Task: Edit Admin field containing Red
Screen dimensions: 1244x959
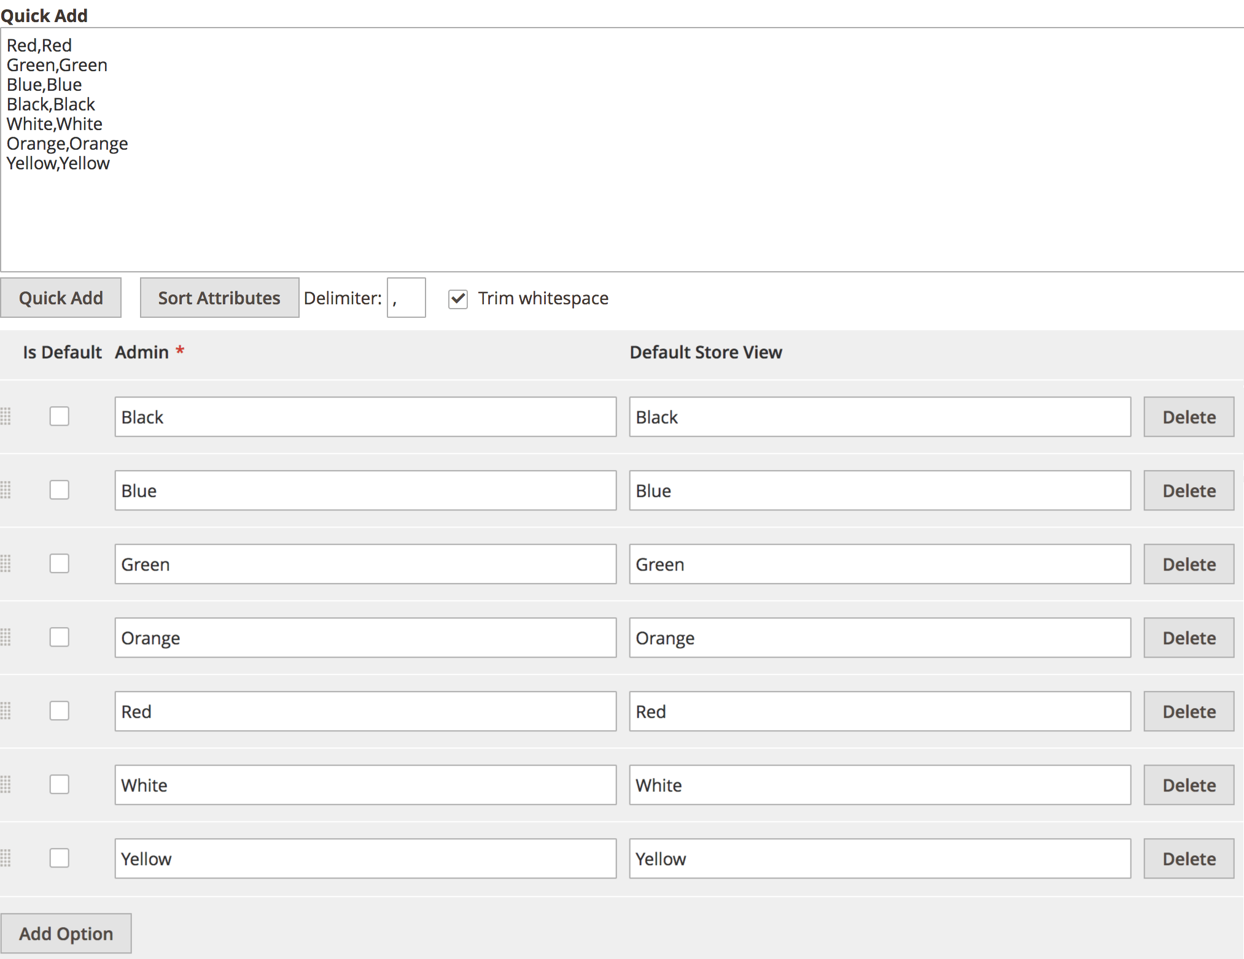Action: pos(365,711)
